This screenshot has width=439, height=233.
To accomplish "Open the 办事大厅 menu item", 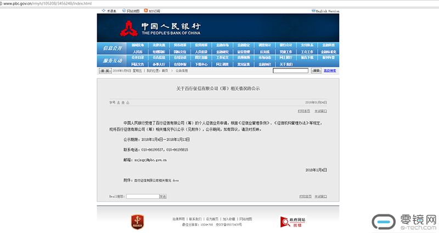I will tap(159, 64).
